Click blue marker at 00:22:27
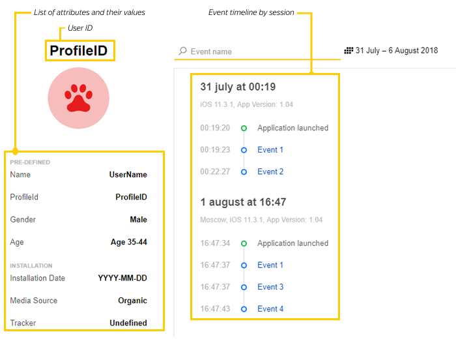 pyautogui.click(x=244, y=171)
